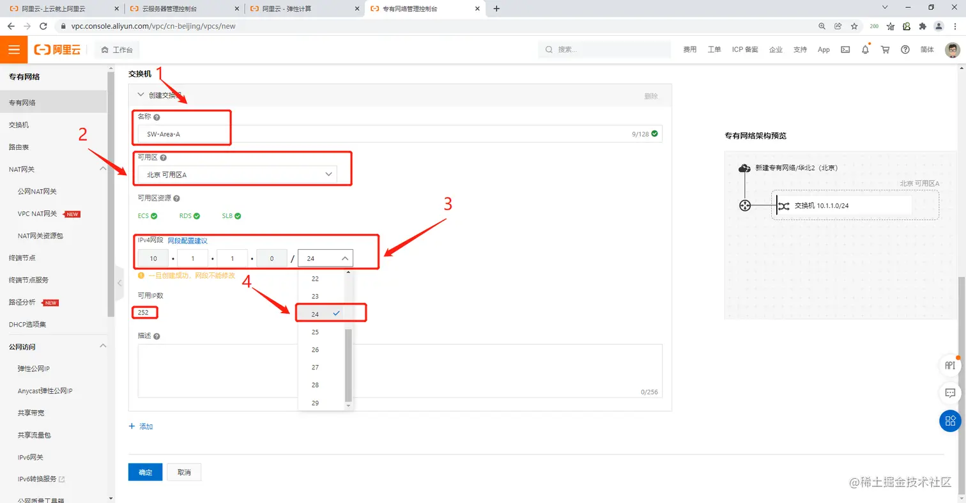Open the 网段配置建议 link
This screenshot has height=503, width=966.
[x=187, y=240]
